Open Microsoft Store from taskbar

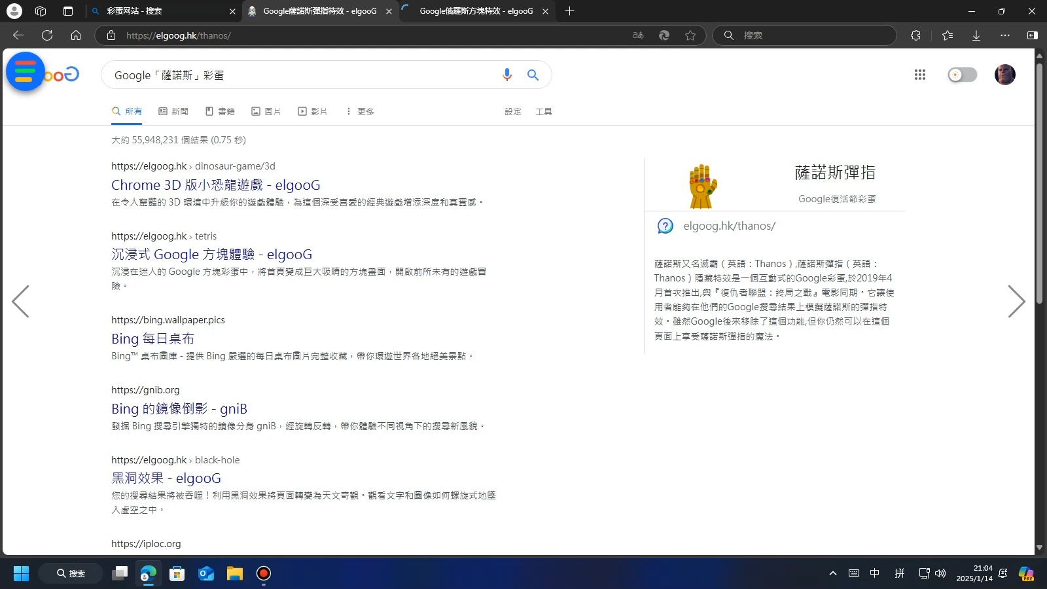[x=177, y=573]
